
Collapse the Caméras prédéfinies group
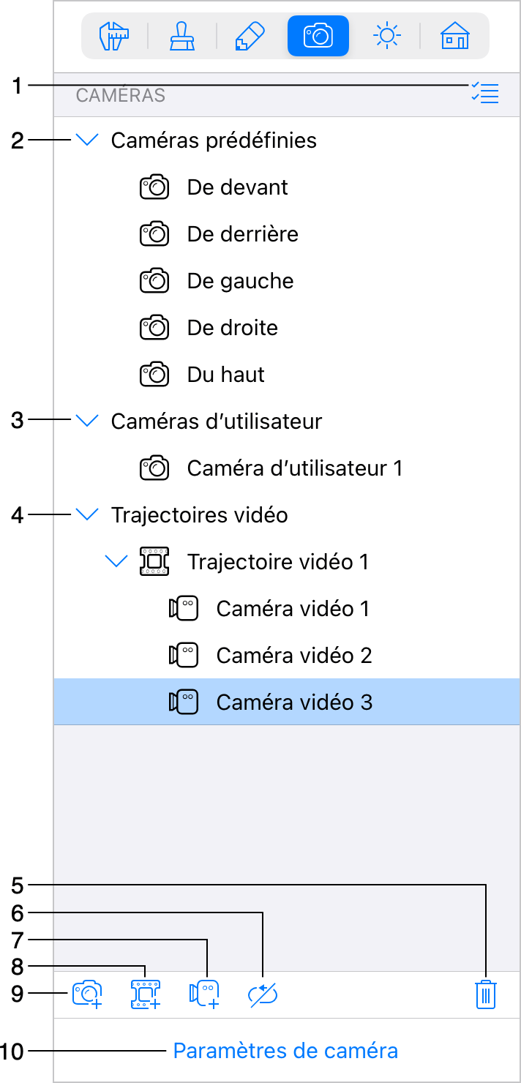tap(87, 140)
